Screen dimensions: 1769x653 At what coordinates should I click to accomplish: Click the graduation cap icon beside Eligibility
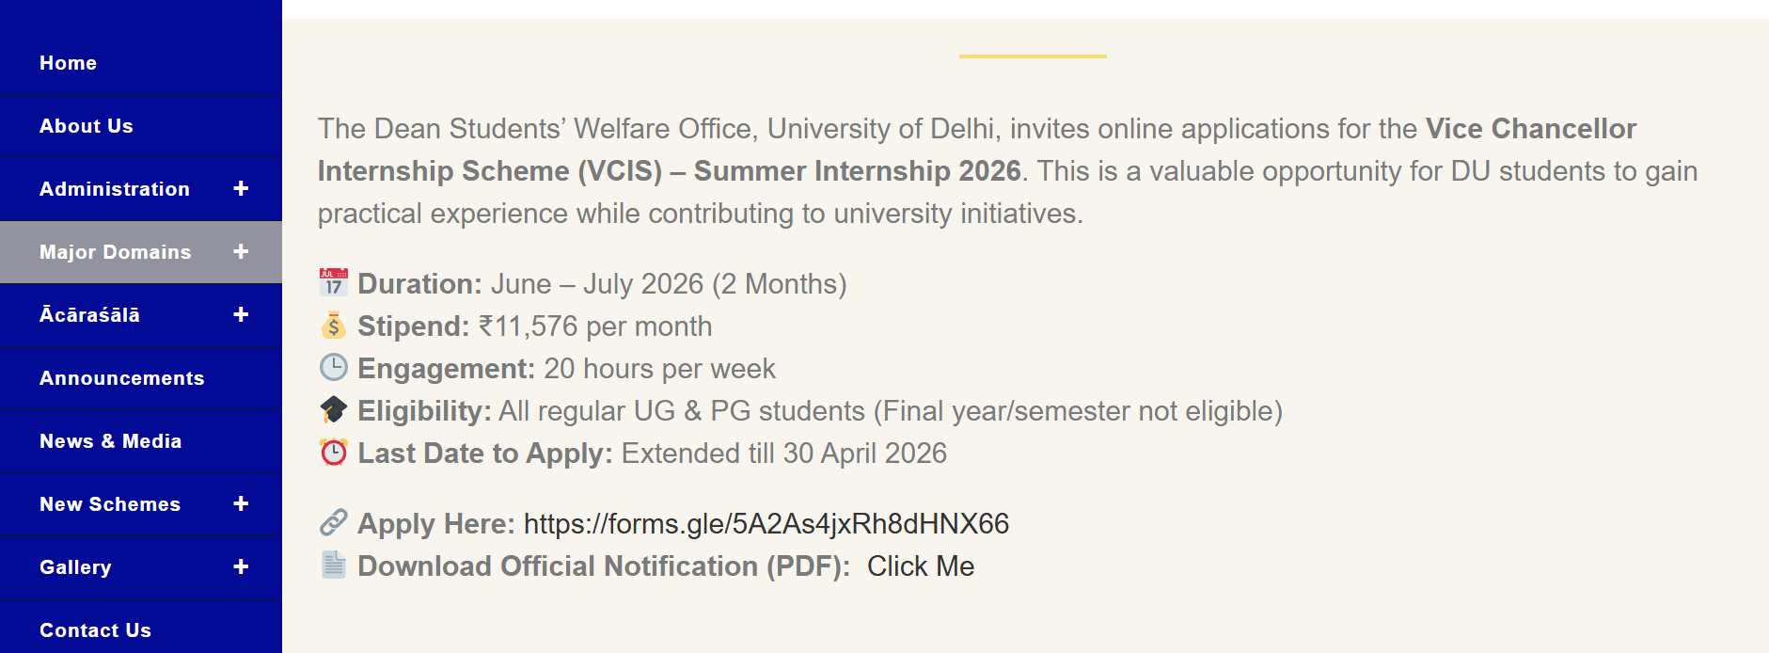click(333, 410)
